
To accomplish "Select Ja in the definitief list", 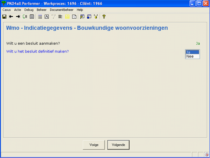I will 192,52.
